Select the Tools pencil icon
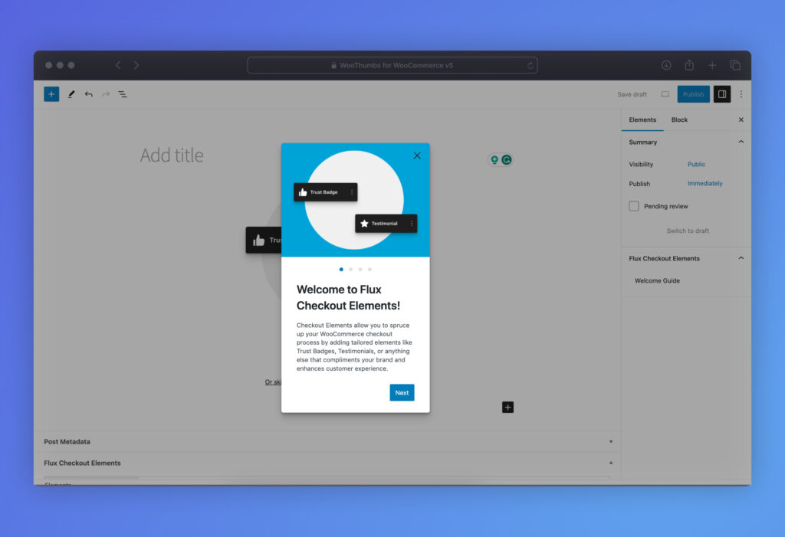785x537 pixels. (71, 94)
